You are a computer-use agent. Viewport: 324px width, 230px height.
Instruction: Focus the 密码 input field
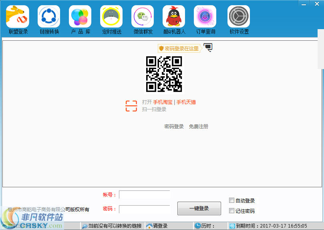pyautogui.click(x=145, y=209)
